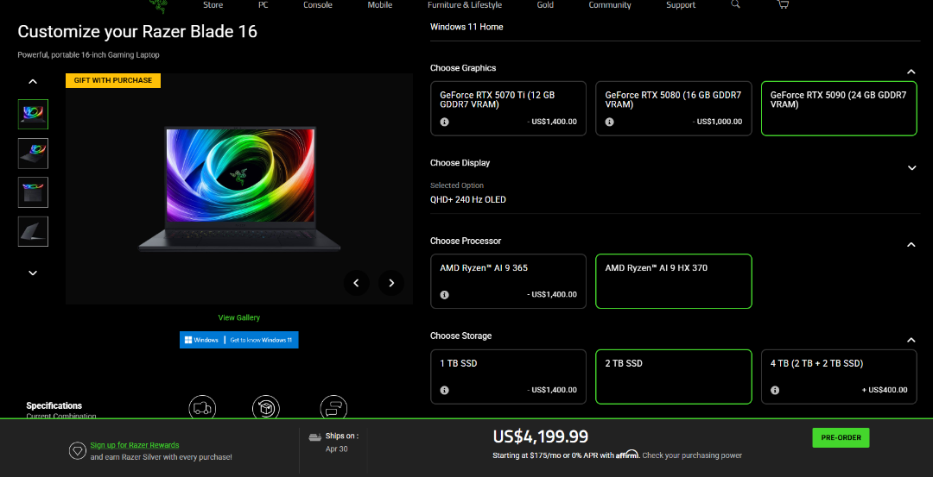
Task: Click Get to know Windows 11 banner
Action: [239, 340]
